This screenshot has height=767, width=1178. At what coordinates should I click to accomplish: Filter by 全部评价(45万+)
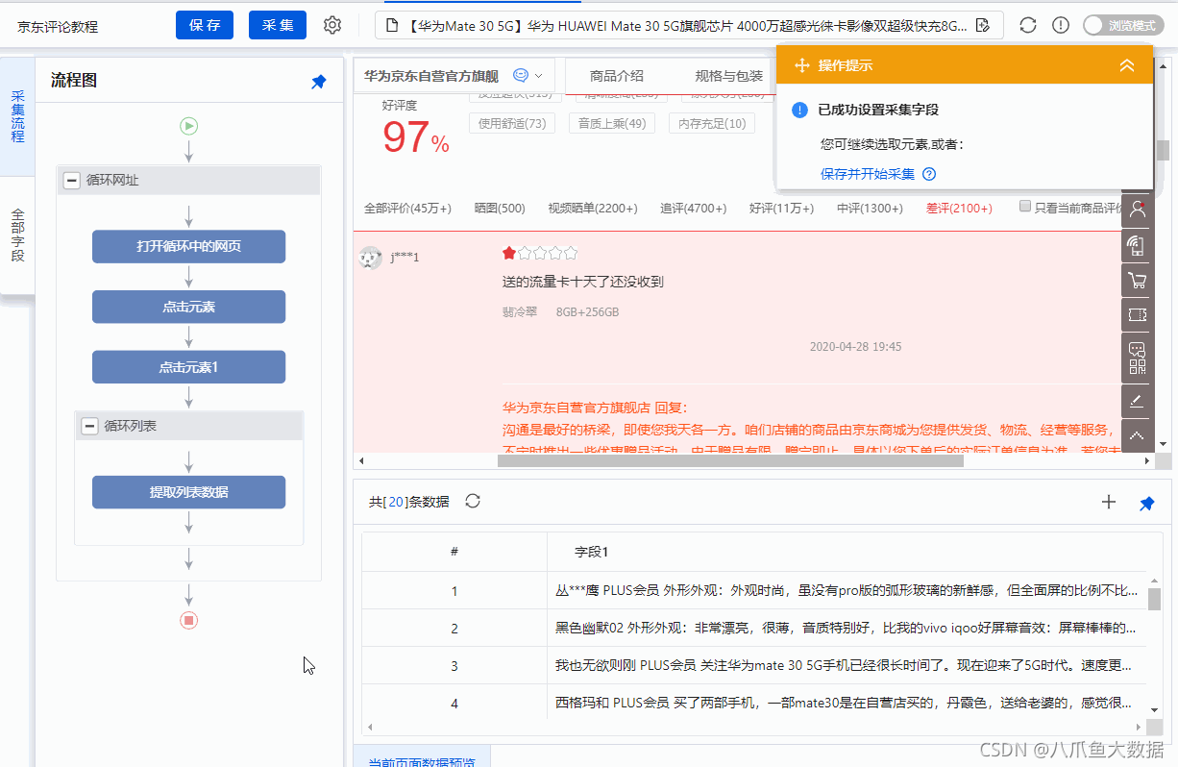pyautogui.click(x=408, y=209)
